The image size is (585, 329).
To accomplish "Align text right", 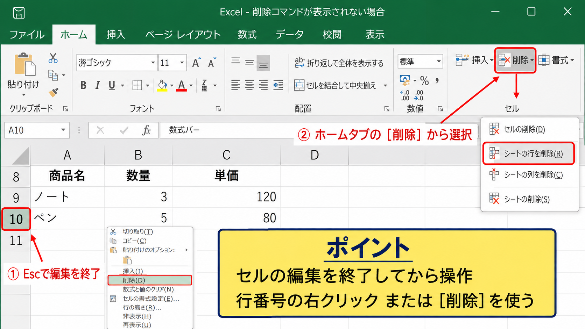I will click(x=263, y=85).
